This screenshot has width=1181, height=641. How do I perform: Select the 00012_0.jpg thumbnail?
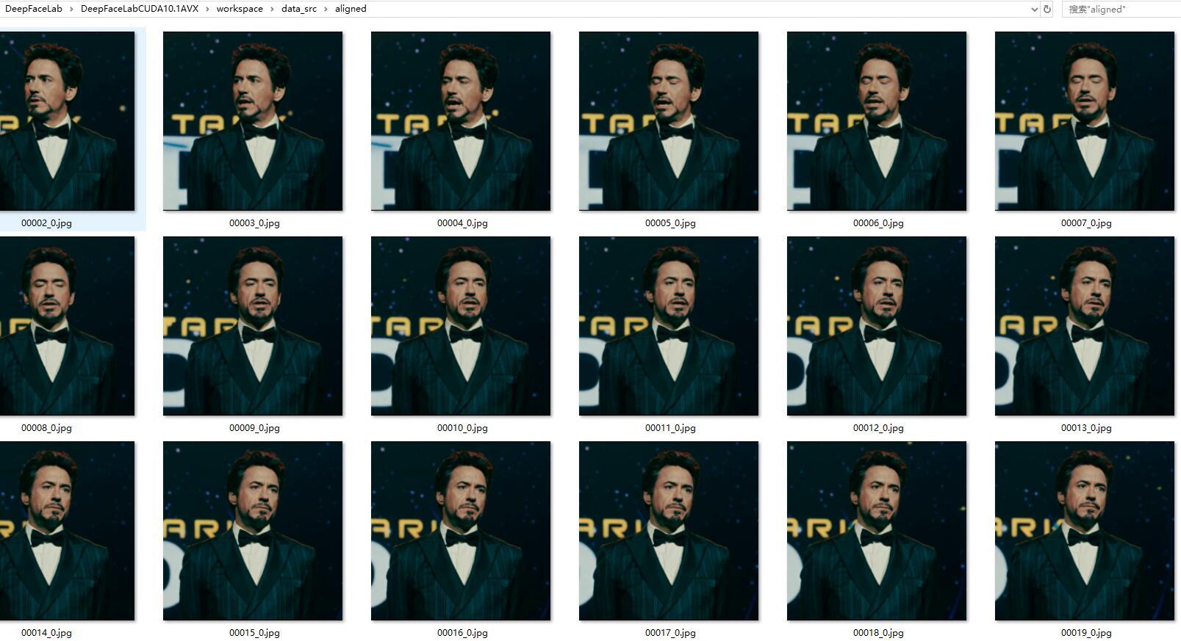tap(877, 326)
